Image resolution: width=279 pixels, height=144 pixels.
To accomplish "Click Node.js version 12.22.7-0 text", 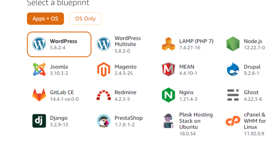I will [254, 48].
